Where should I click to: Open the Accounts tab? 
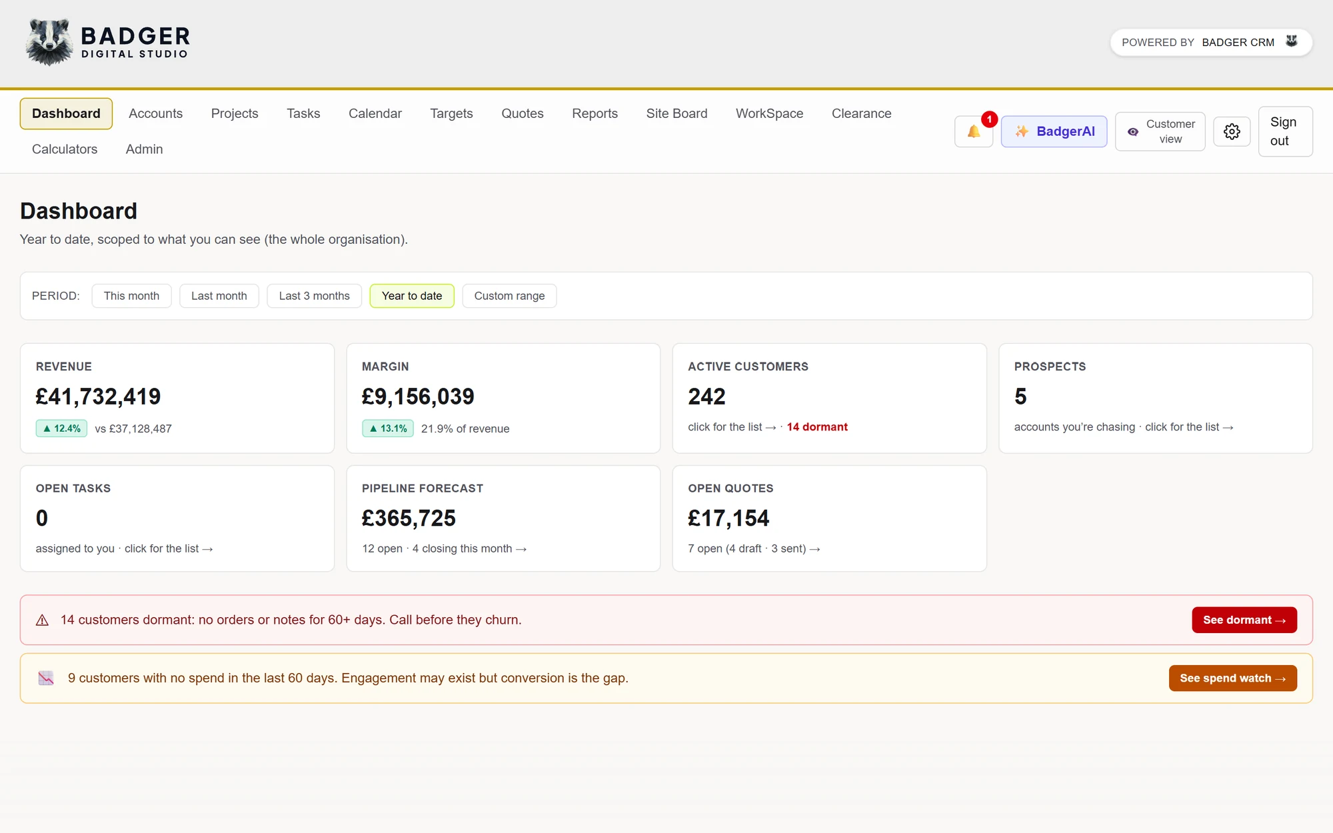155,113
